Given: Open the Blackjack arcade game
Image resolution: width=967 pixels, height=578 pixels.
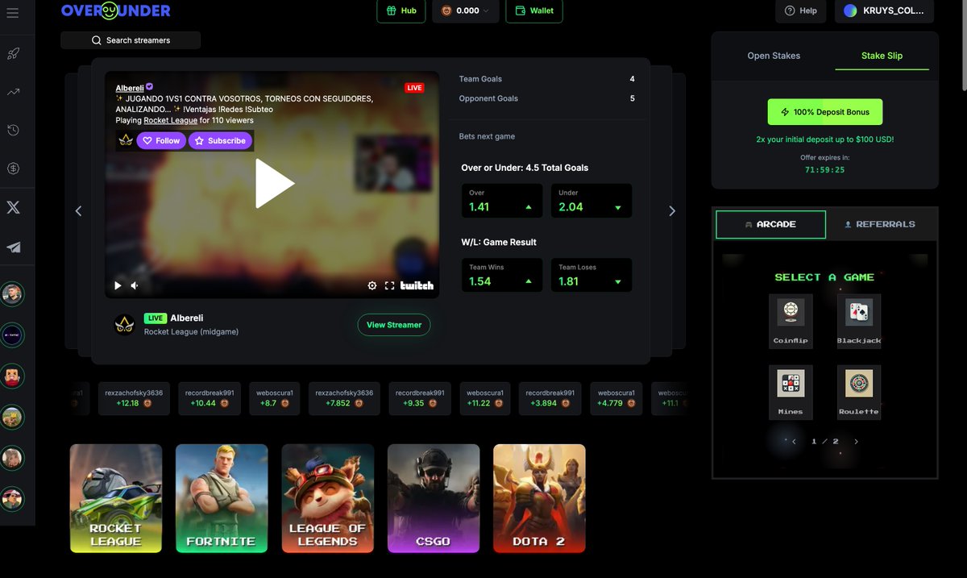Looking at the screenshot, I should (x=859, y=321).
